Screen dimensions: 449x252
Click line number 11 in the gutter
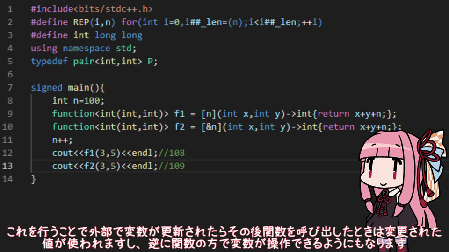(7, 140)
